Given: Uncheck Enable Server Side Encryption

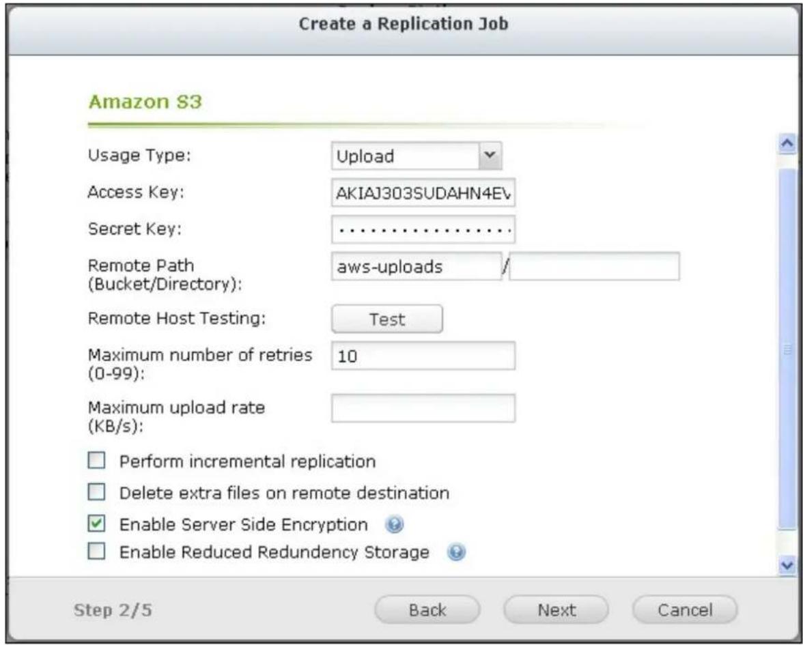Looking at the screenshot, I should click(x=96, y=524).
